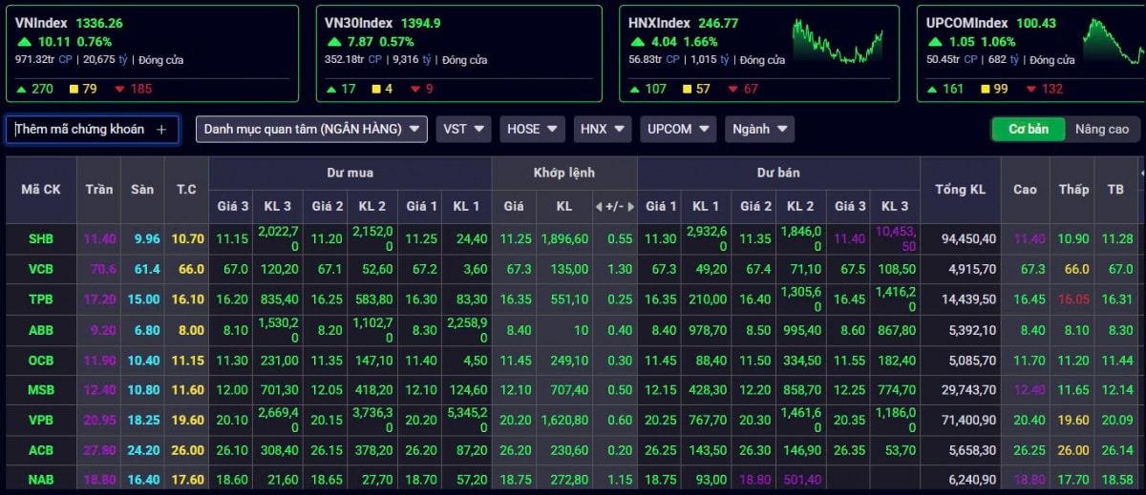
Task: Click ACB reference price 26.00 in T.C column
Action: 187,450
